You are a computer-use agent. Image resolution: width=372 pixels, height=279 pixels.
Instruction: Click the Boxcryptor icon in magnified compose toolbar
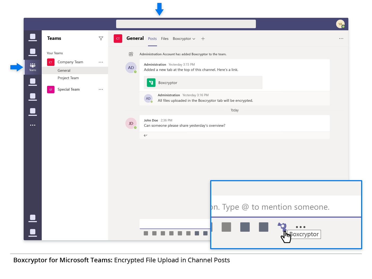coord(282,227)
